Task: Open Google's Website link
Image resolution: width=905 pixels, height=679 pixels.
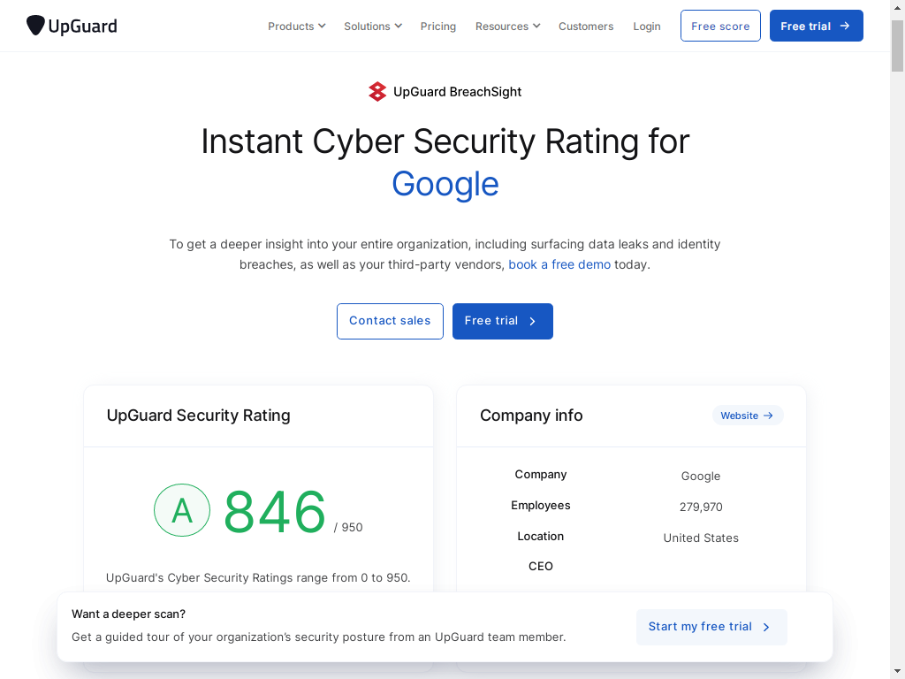Action: 748,416
